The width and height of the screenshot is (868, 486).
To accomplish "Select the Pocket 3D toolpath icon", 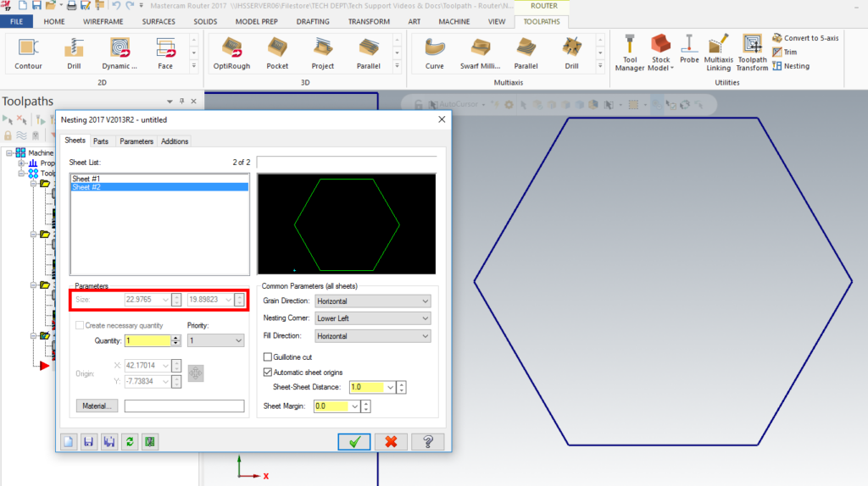I will (x=277, y=53).
